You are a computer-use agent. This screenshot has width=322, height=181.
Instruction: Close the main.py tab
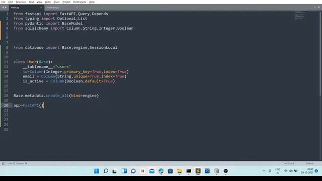pos(41,8)
